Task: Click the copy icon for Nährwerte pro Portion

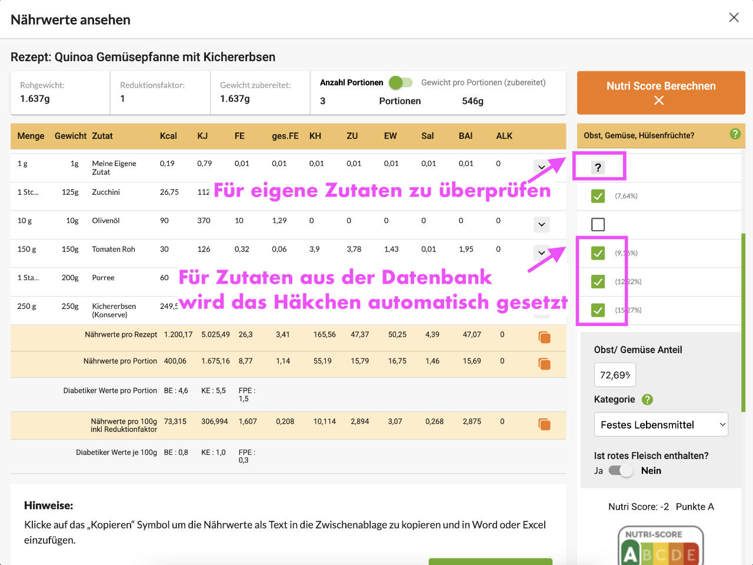Action: (x=544, y=364)
